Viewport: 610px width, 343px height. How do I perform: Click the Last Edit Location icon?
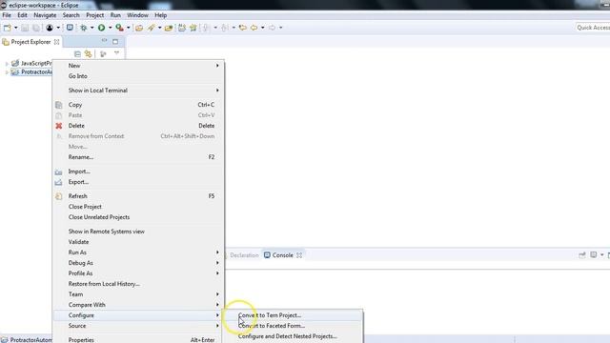pos(243,28)
